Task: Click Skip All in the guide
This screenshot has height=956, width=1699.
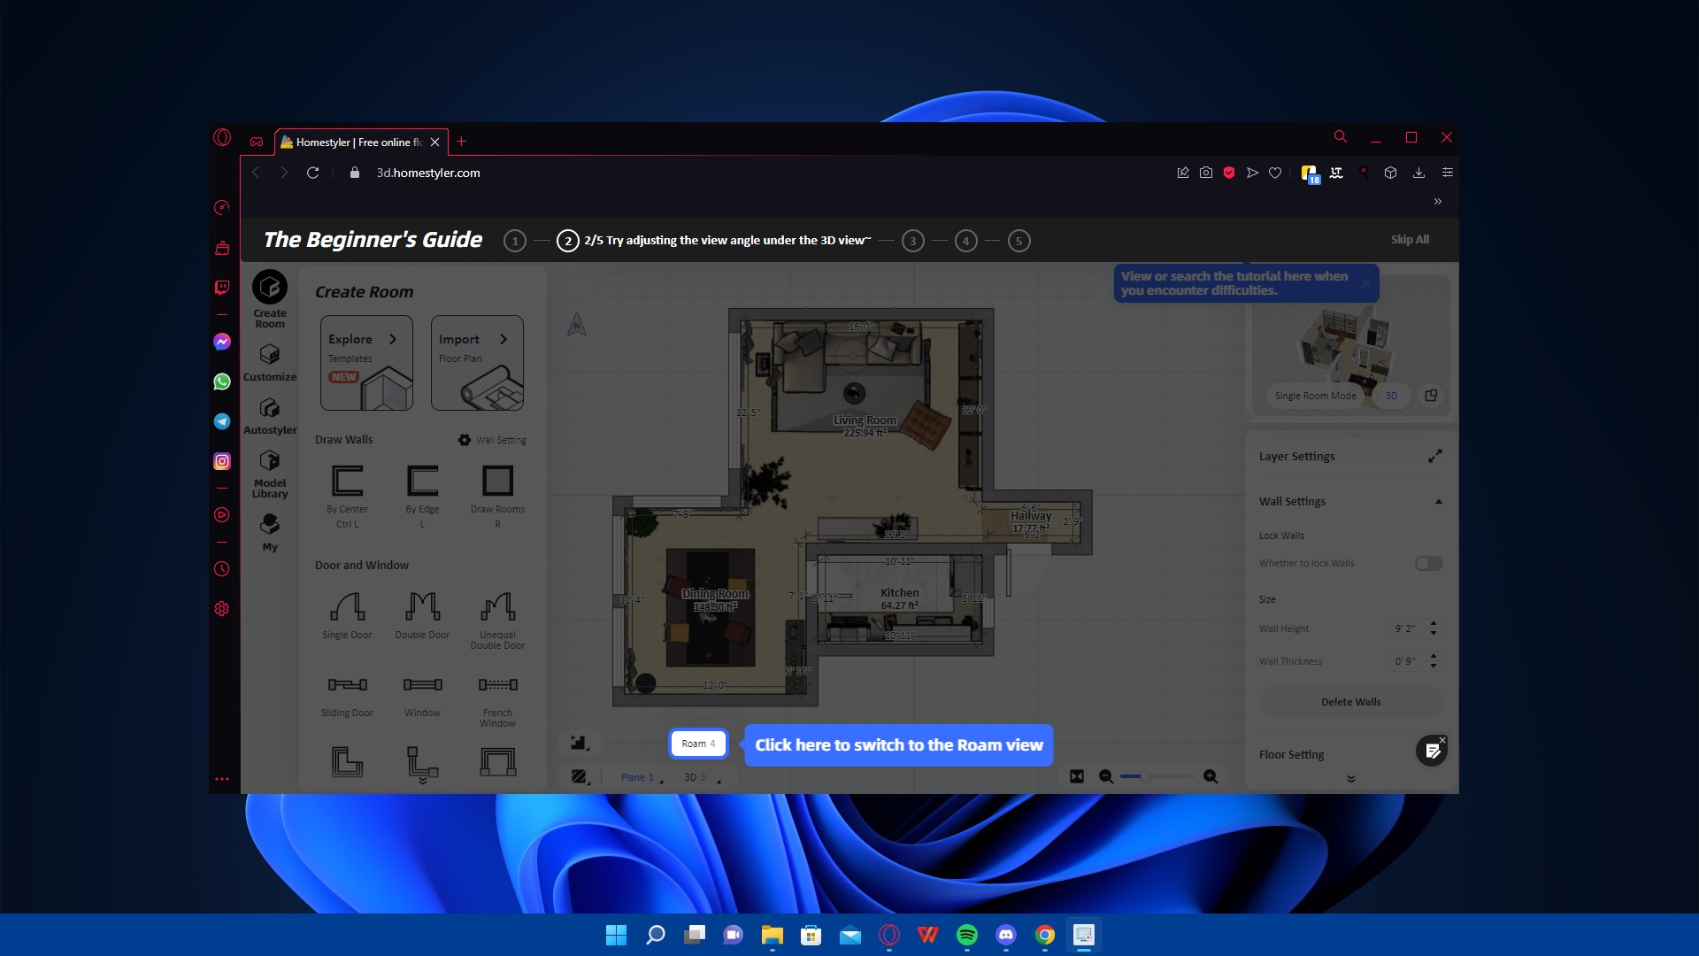Action: point(1410,240)
